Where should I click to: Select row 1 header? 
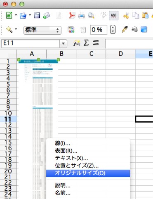(8, 61)
